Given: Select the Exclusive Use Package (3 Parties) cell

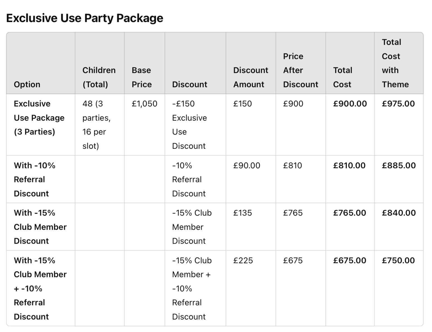Looking at the screenshot, I should click(39, 118).
